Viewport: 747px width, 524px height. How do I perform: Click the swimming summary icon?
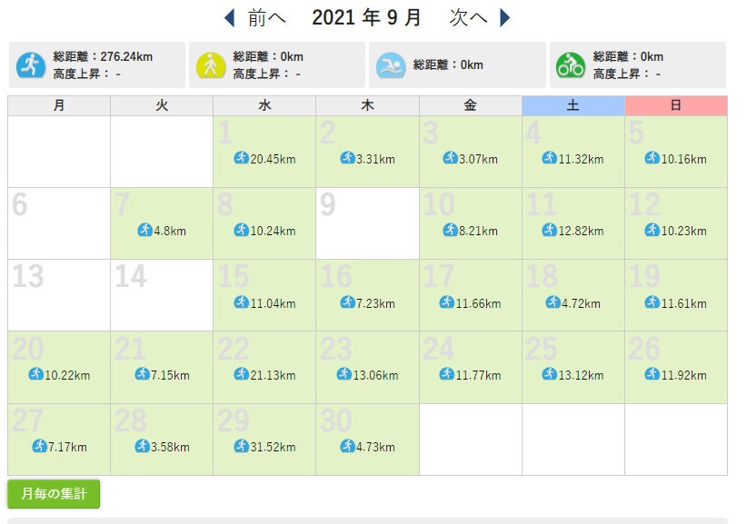tap(391, 64)
